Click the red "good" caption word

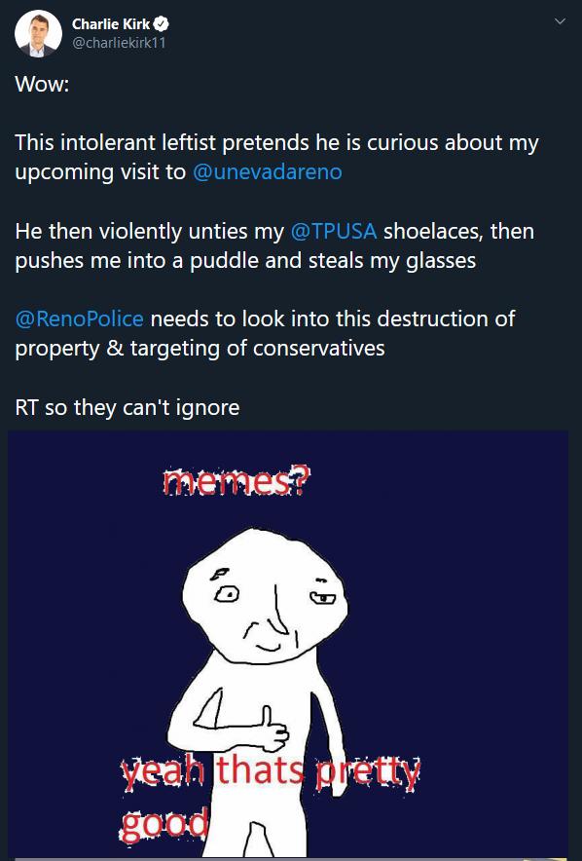[x=164, y=824]
